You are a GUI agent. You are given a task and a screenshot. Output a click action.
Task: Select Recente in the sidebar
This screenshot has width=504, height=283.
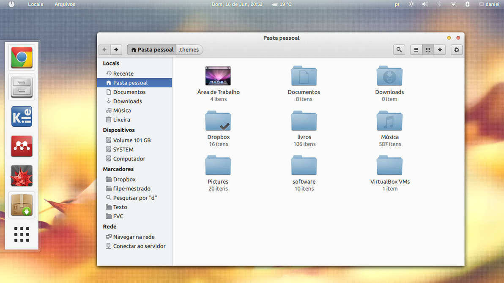[x=134, y=73]
